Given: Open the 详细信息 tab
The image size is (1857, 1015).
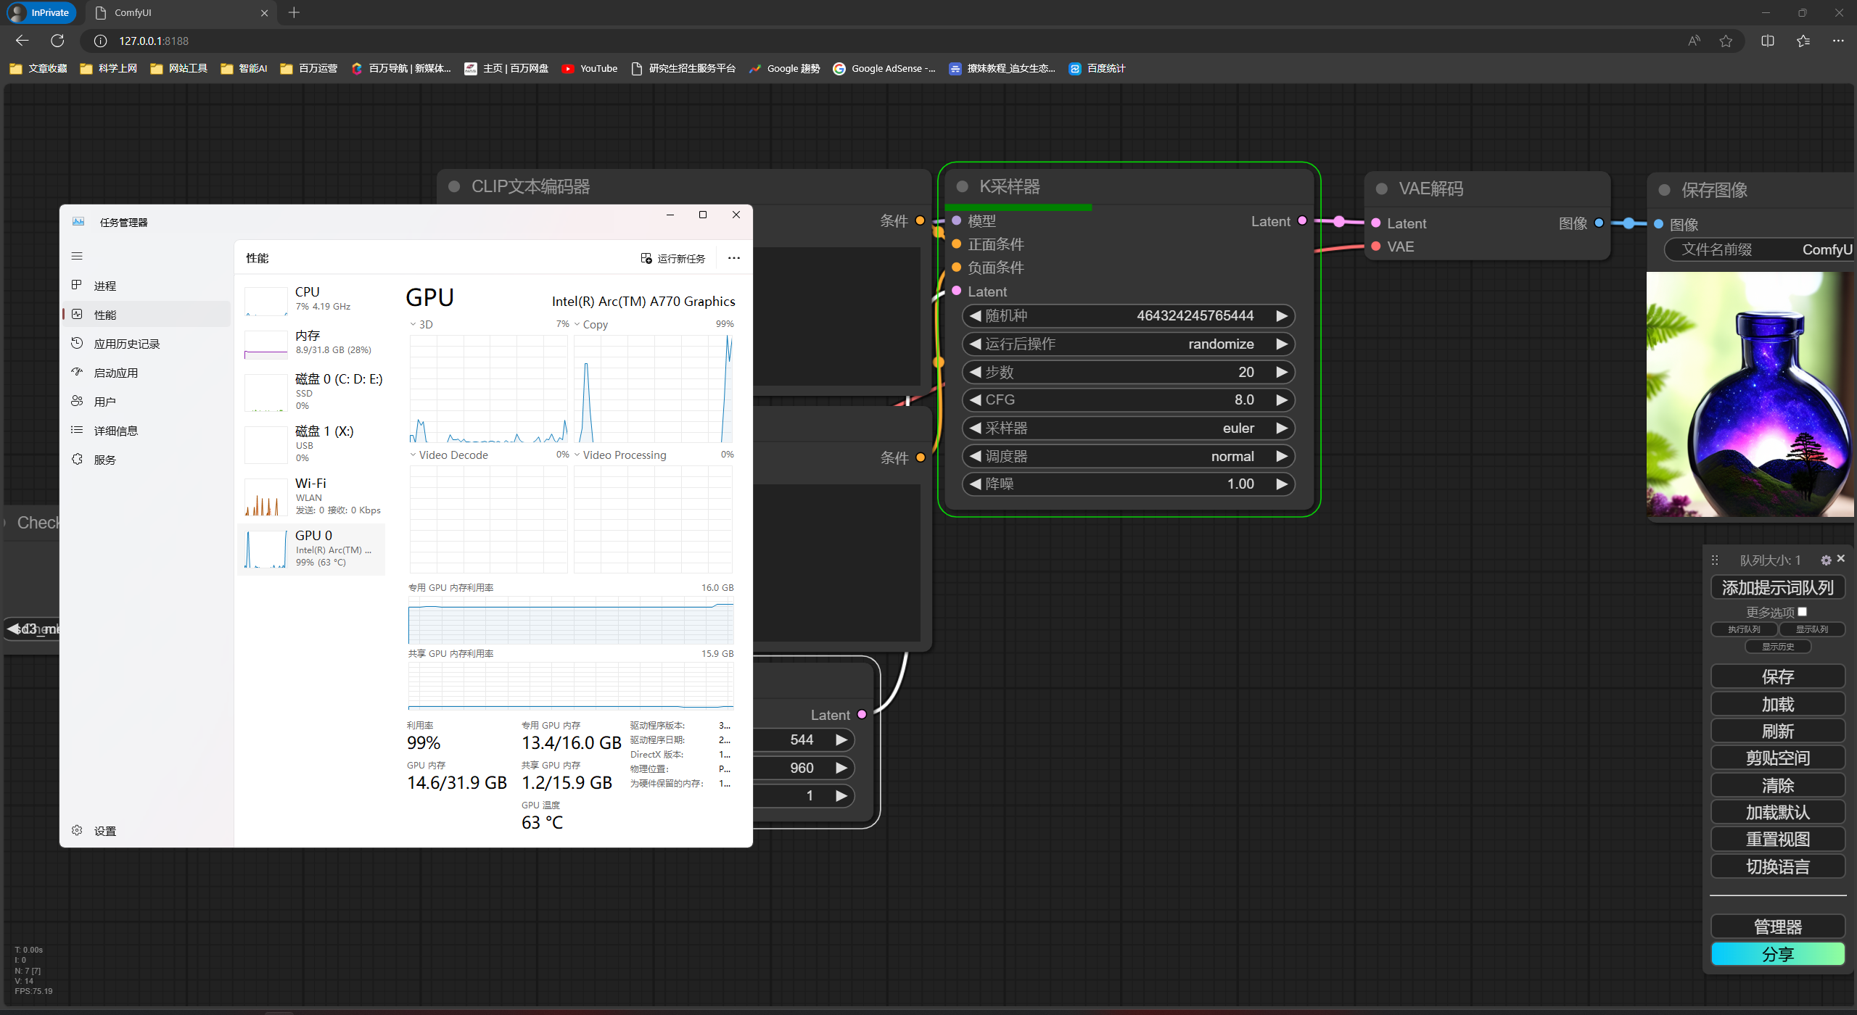Looking at the screenshot, I should [x=115, y=431].
